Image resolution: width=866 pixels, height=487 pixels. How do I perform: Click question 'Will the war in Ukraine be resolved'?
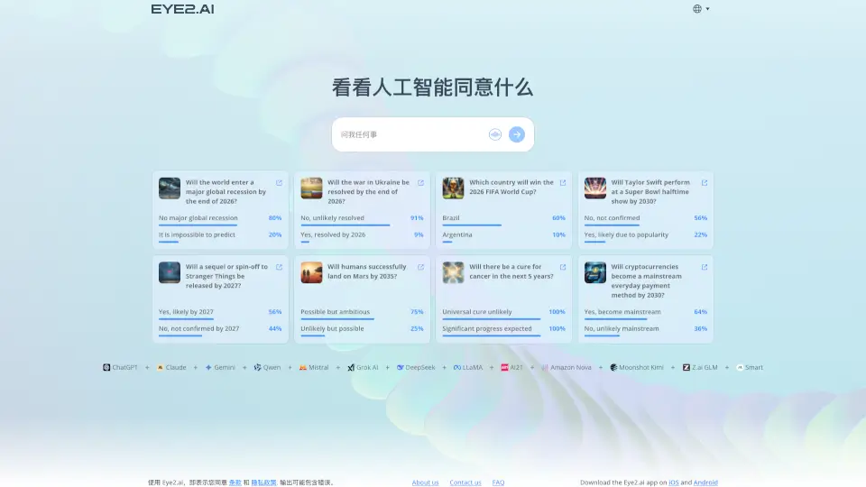(x=368, y=191)
